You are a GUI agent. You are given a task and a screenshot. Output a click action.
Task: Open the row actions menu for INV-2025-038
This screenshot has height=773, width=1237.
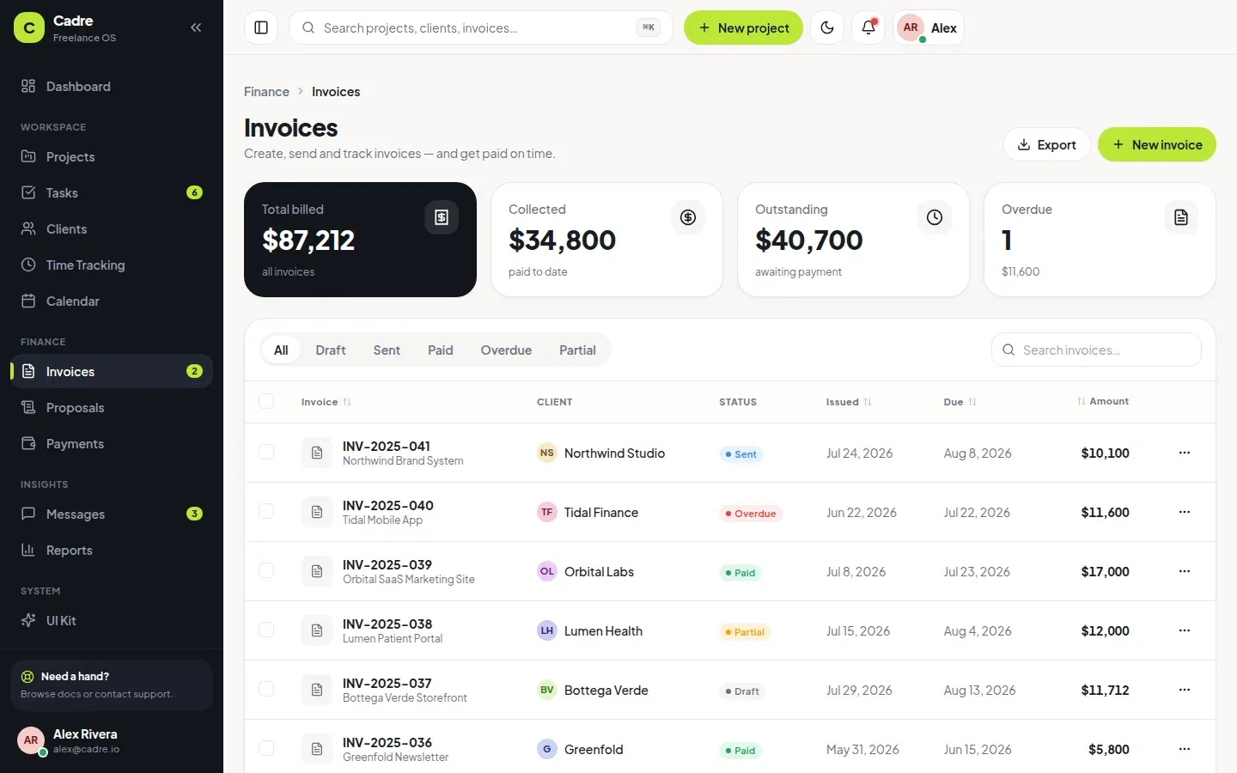click(1185, 630)
